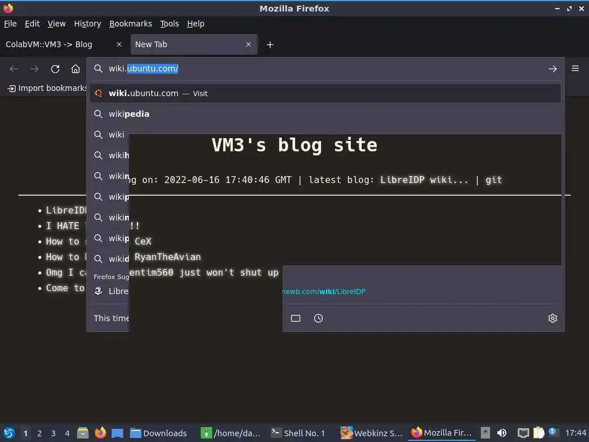The height and width of the screenshot is (442, 589).
Task: Switch to the Downloads window in taskbar
Action: point(158,433)
